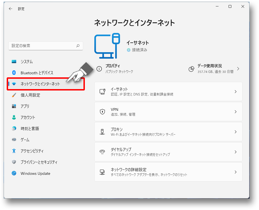Open プロキシ server settings

point(168,132)
